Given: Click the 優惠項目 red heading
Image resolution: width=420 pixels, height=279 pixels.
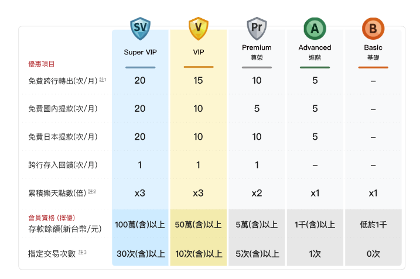Looking at the screenshot, I should click(x=41, y=64).
